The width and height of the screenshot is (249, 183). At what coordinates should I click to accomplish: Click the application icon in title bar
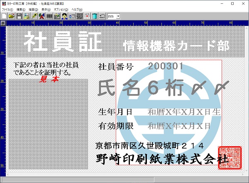[x=4, y=3]
